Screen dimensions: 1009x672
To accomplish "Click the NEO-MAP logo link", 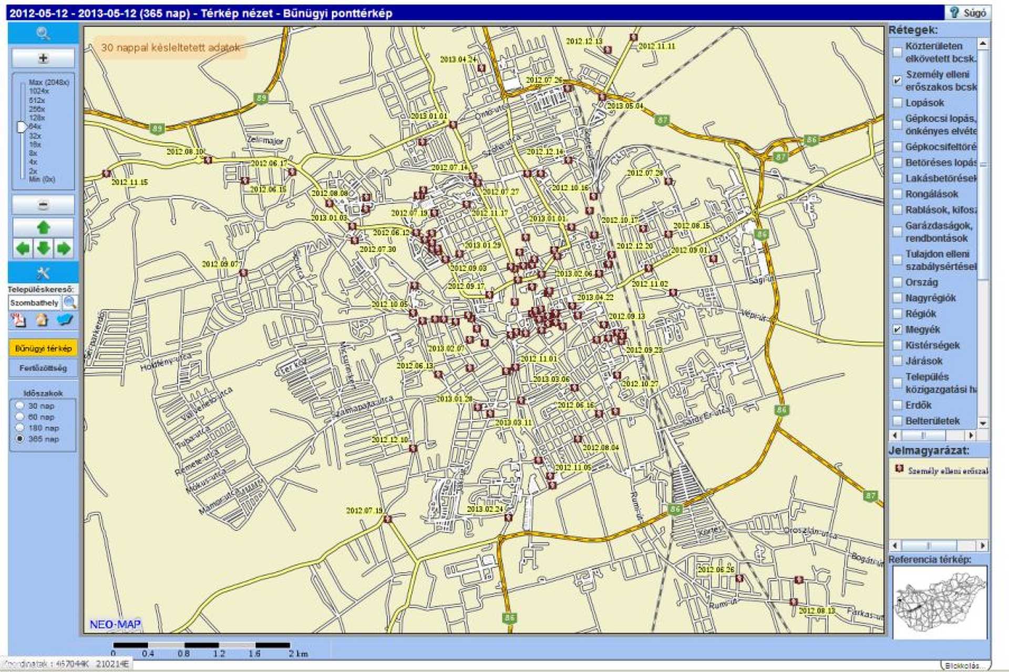I will pos(115,624).
